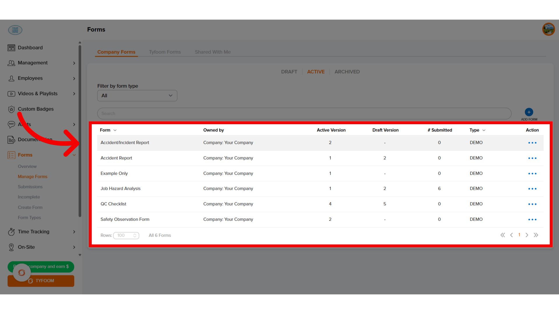Click the Draft Version column header
559x314 pixels.
tap(385, 130)
